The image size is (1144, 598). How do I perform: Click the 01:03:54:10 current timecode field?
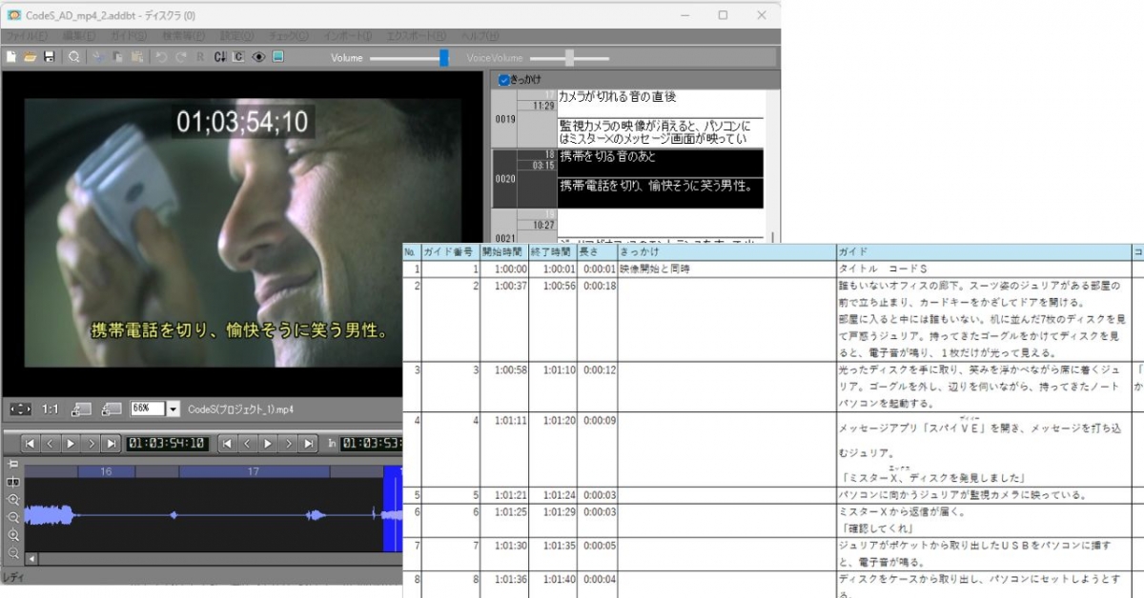[x=167, y=443]
